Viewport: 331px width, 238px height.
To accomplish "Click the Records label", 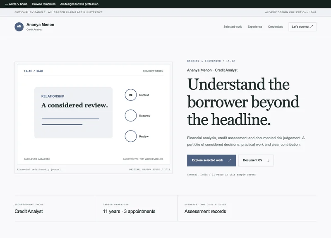I will (x=144, y=116).
